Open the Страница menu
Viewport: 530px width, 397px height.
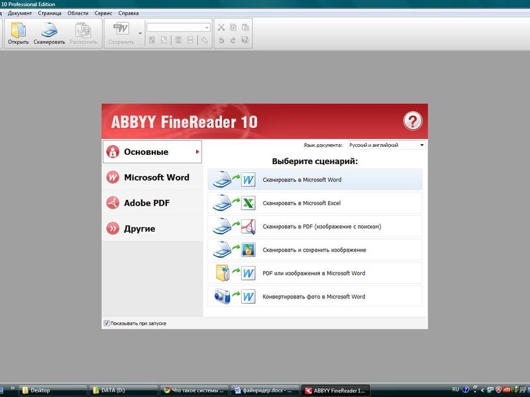pyautogui.click(x=50, y=13)
